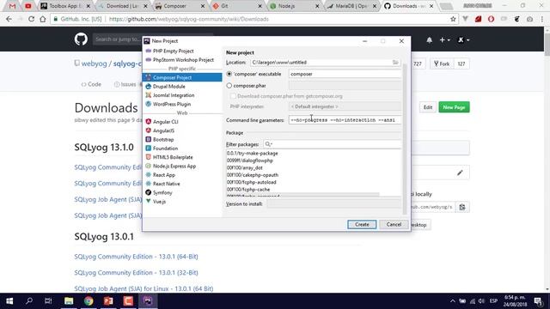The height and width of the screenshot is (309, 550).
Task: Reload the GitHub page
Action: point(31,19)
